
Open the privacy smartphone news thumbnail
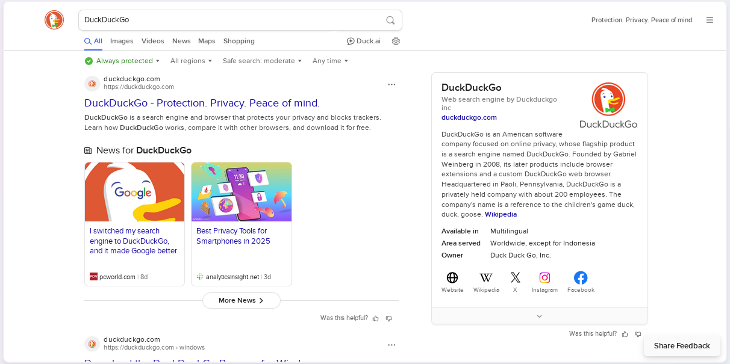(242, 192)
